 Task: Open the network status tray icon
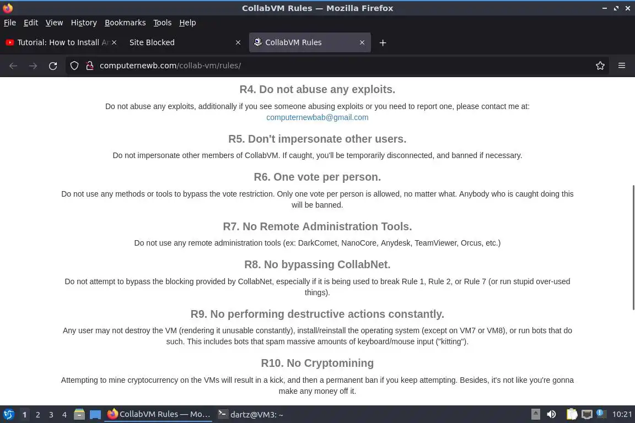coord(587,414)
